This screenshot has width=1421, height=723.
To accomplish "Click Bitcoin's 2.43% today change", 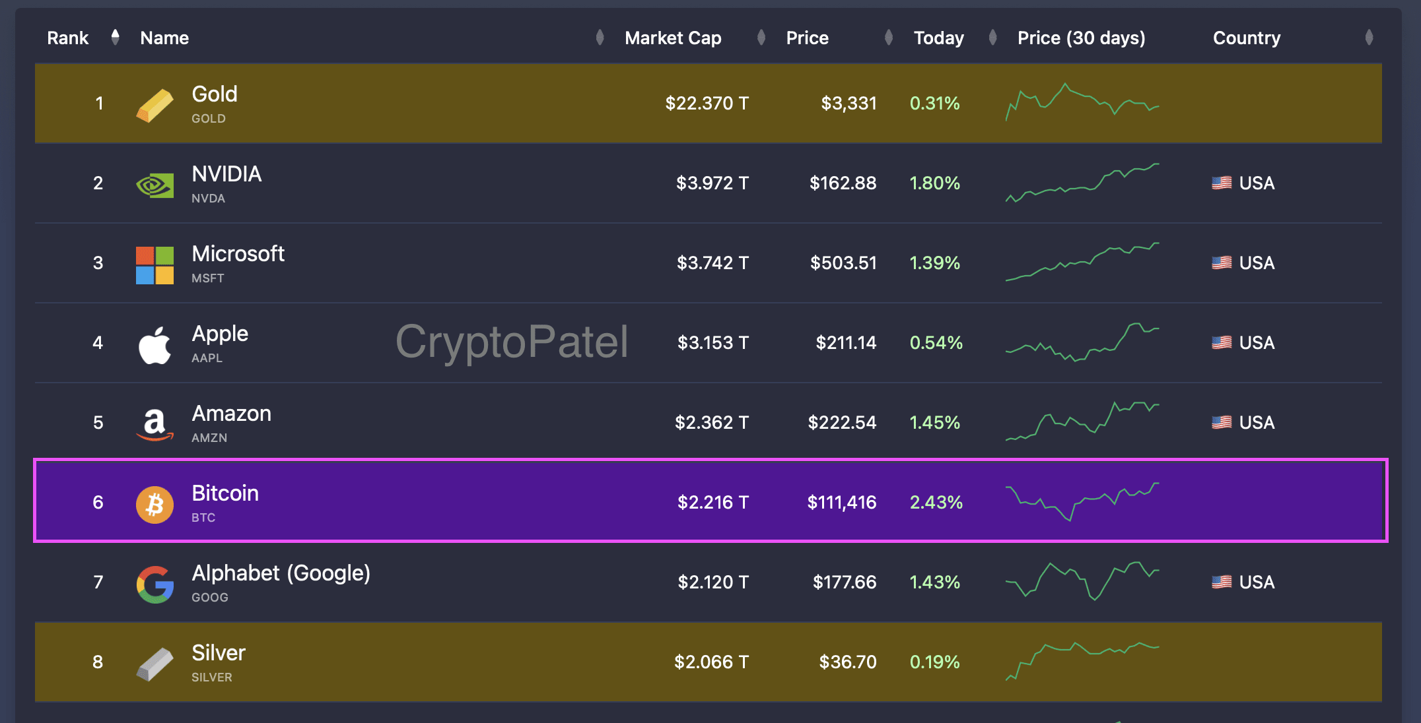I will 936,502.
